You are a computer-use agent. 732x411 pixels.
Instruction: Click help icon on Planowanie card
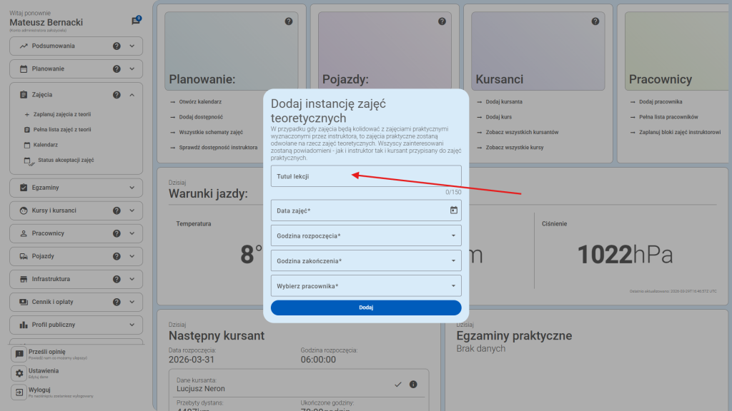coord(289,21)
